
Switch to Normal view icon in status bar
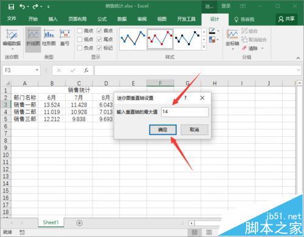pyautogui.click(x=195, y=232)
